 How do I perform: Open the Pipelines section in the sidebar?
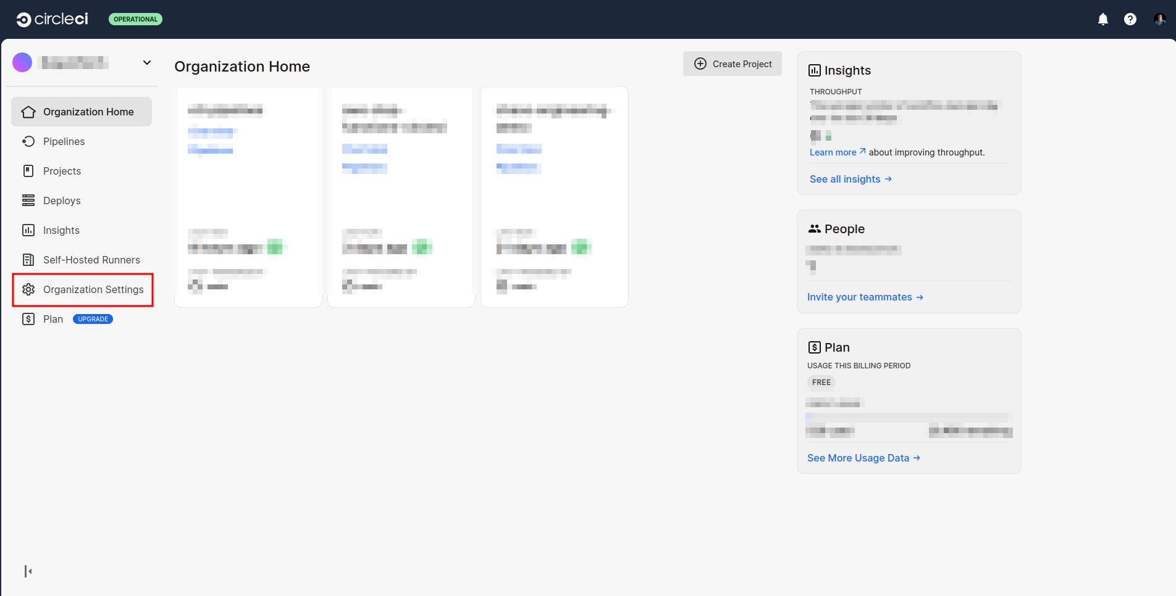click(64, 141)
